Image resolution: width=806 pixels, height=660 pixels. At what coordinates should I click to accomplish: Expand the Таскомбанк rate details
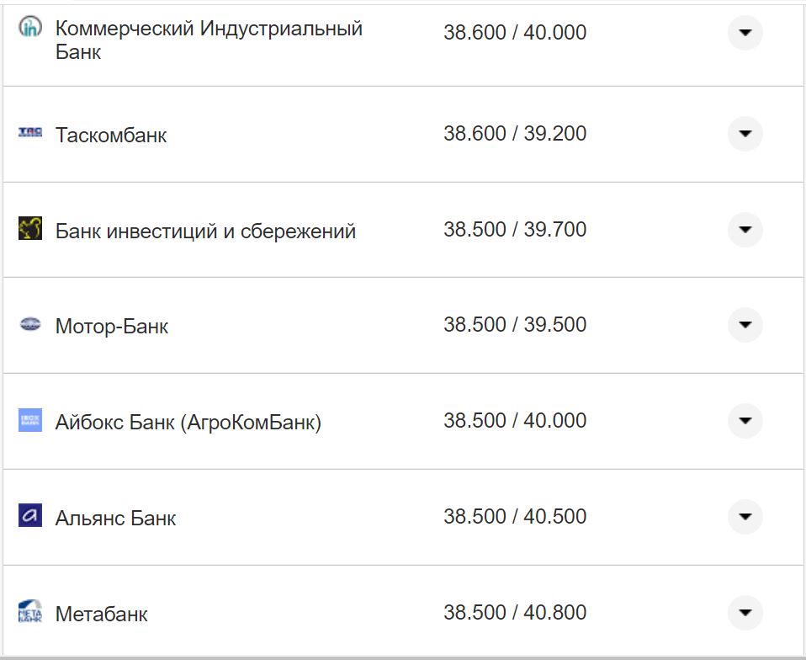[x=745, y=133]
